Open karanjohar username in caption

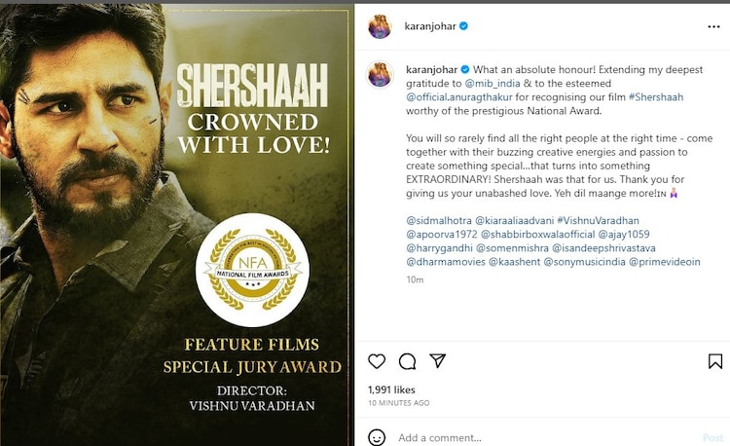tap(431, 70)
